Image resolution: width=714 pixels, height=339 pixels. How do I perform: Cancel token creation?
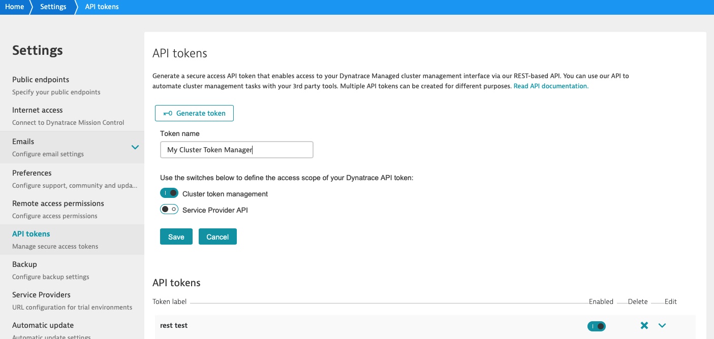point(218,236)
